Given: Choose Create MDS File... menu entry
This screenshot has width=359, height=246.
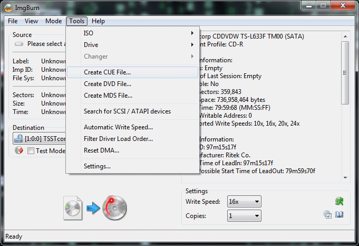Looking at the screenshot, I should 133,96.
